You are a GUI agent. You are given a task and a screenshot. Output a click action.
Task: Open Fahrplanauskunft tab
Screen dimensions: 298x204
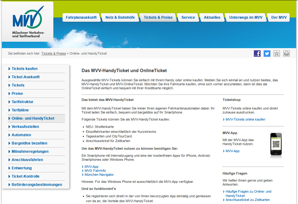[81, 17]
